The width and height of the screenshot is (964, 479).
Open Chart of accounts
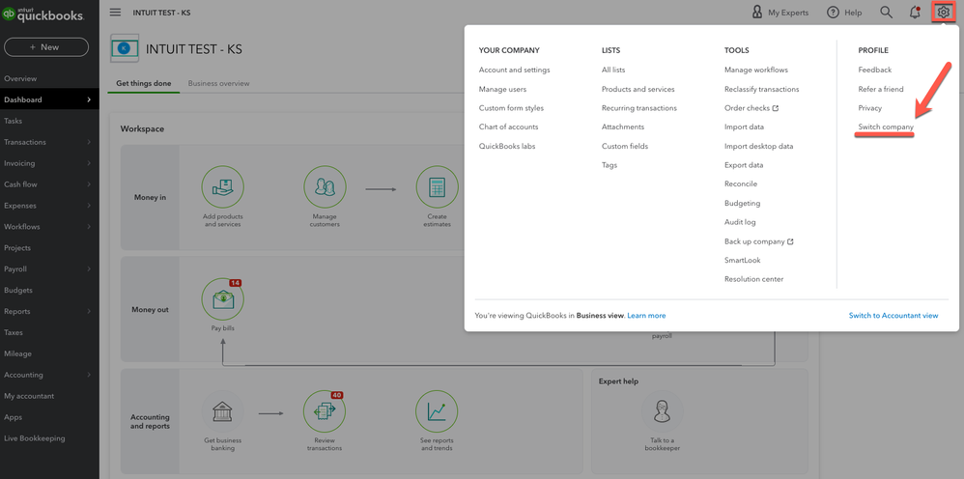pyautogui.click(x=508, y=127)
